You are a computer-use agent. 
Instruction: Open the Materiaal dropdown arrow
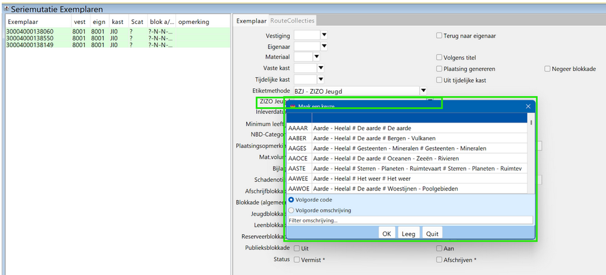pyautogui.click(x=316, y=57)
